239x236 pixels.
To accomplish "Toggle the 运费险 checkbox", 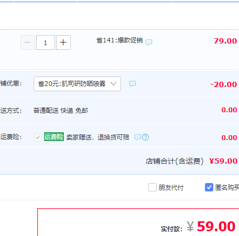I will click(x=38, y=137).
